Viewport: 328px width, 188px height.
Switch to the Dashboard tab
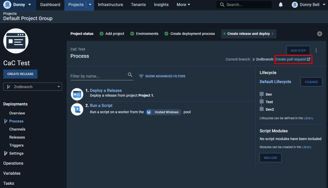tap(50, 5)
